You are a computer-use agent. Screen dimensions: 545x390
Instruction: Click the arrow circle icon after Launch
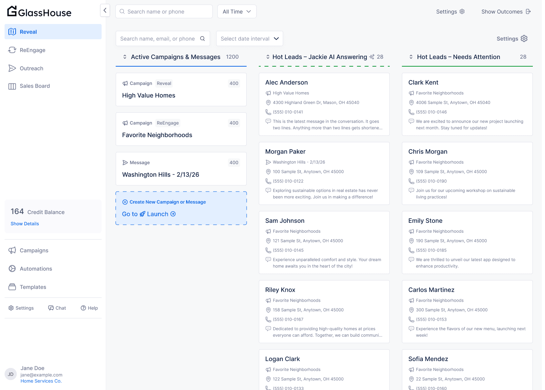coord(173,214)
